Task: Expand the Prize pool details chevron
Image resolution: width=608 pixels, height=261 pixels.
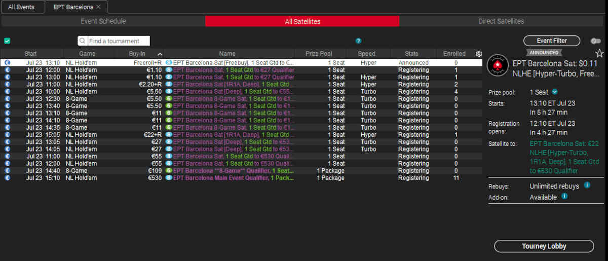Action: (555, 92)
